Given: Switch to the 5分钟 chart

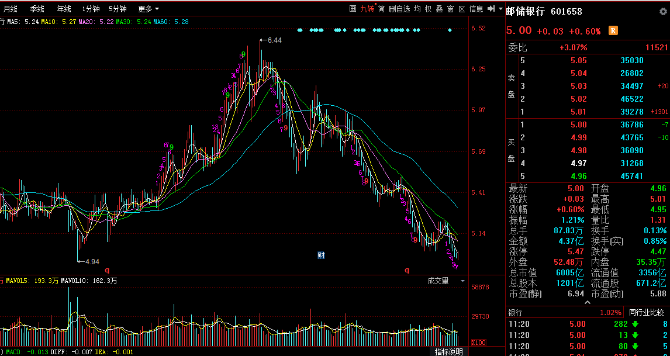Looking at the screenshot, I should (x=118, y=9).
